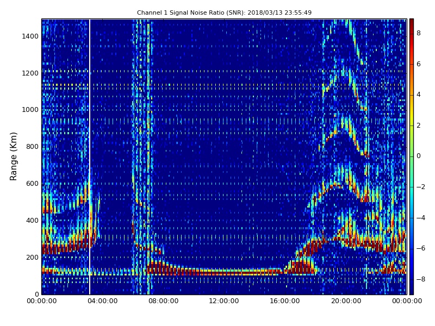Click the colorbar label 8
The height and width of the screenshot is (326, 435).
tap(419, 33)
